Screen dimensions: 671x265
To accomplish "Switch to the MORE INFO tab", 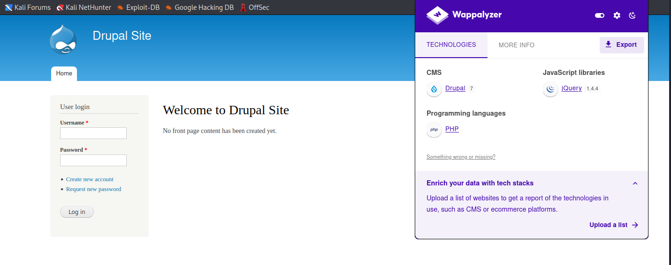I will (516, 45).
